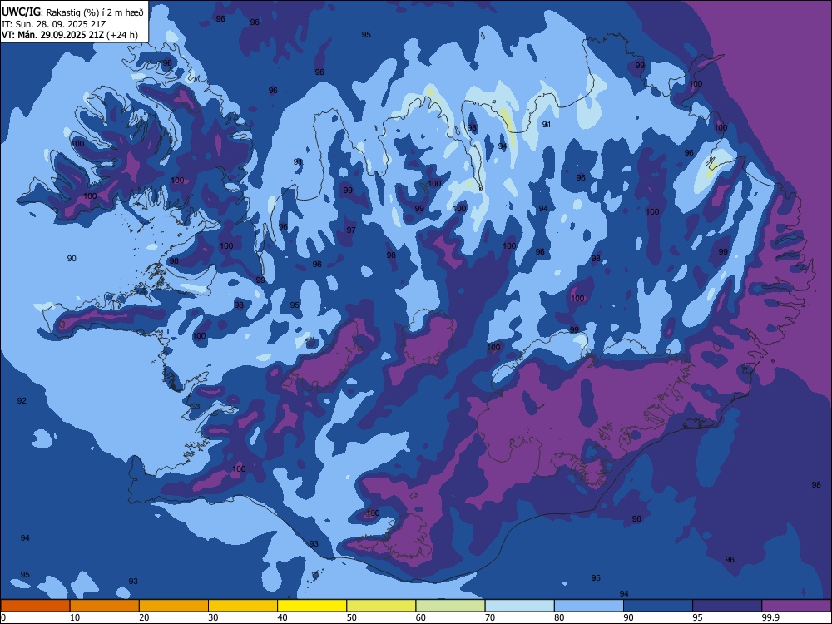
Task: Select the '80' legend scale label
Action: 559,617
